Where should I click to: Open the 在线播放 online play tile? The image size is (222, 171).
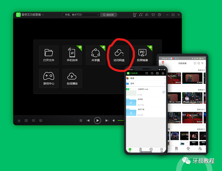click(x=72, y=79)
